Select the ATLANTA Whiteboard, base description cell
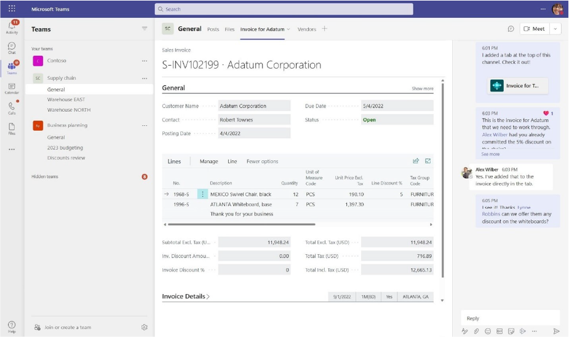The image size is (569, 337). (241, 204)
